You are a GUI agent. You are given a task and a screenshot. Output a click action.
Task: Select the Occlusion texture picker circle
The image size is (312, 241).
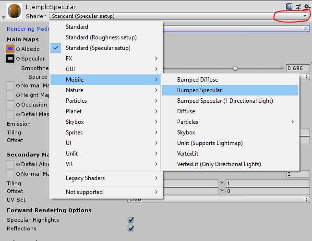point(18,105)
